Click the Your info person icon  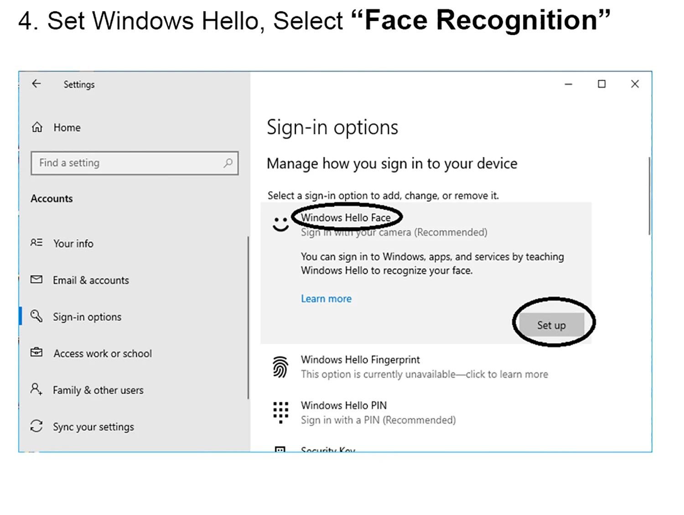(36, 243)
